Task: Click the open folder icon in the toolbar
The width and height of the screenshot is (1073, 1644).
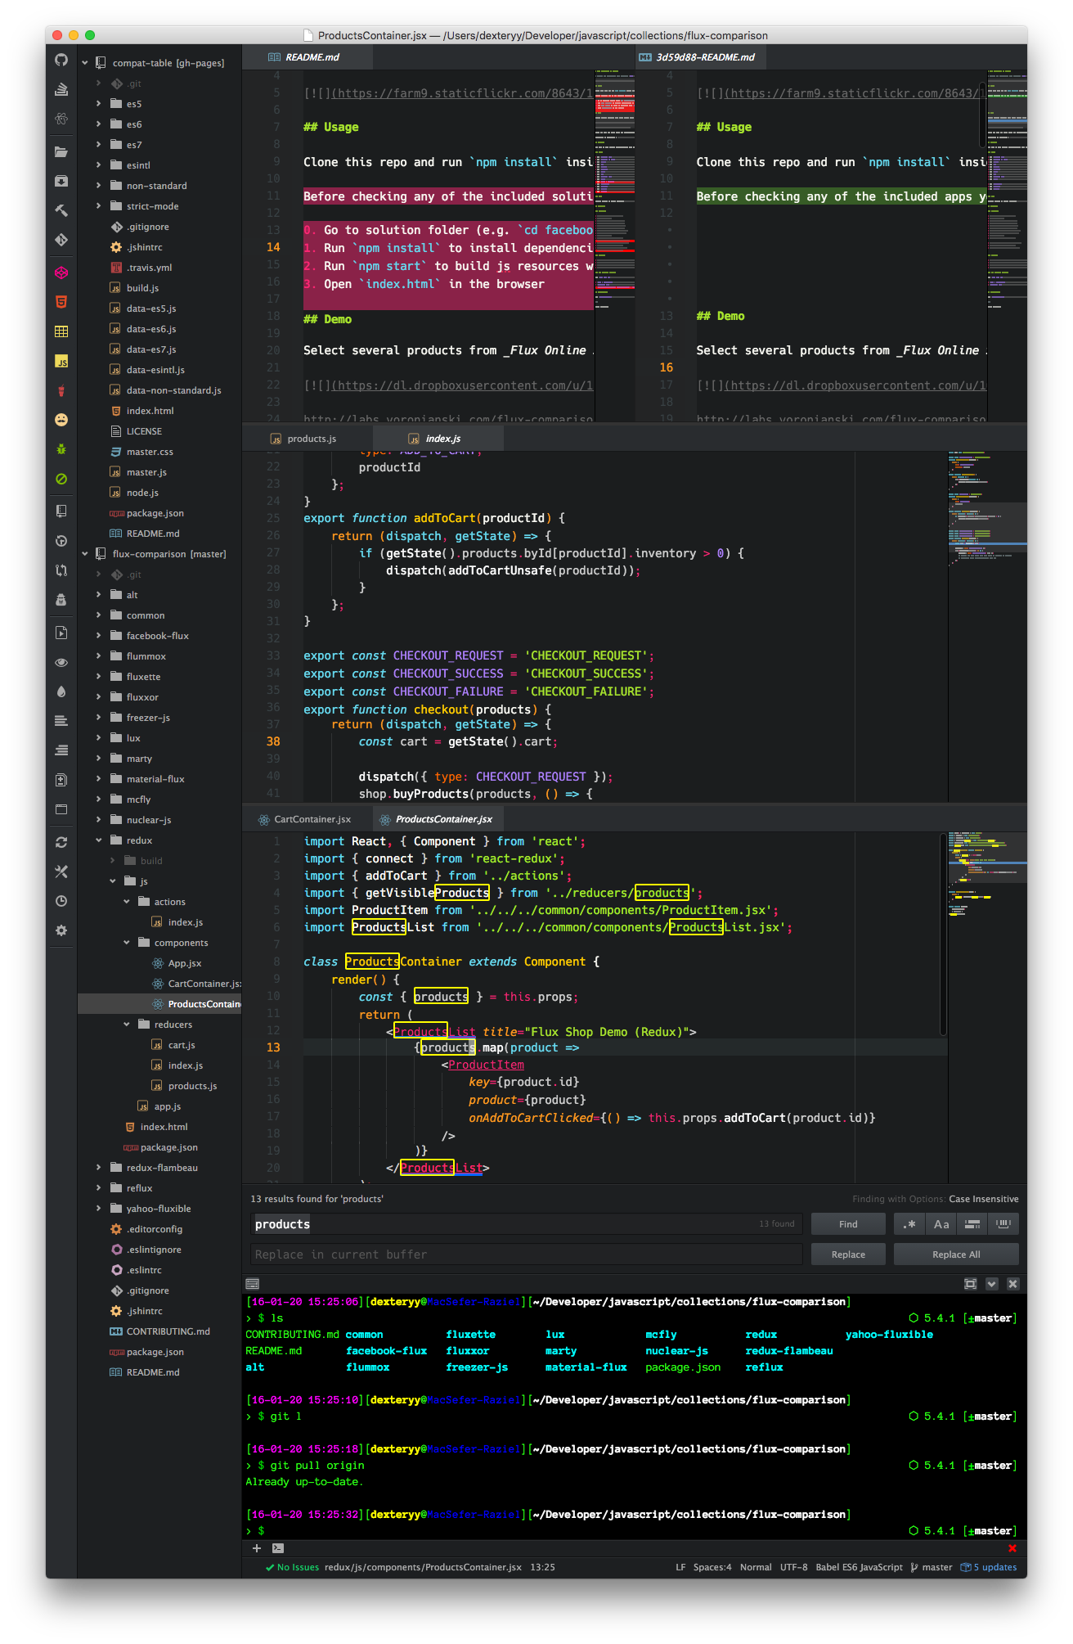Action: (61, 151)
